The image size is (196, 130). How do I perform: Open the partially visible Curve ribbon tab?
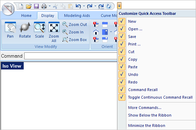coord(109,16)
